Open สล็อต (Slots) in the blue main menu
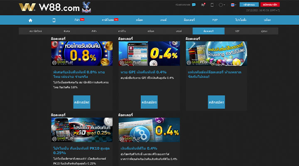This screenshot has height=166, width=299. click(x=140, y=20)
